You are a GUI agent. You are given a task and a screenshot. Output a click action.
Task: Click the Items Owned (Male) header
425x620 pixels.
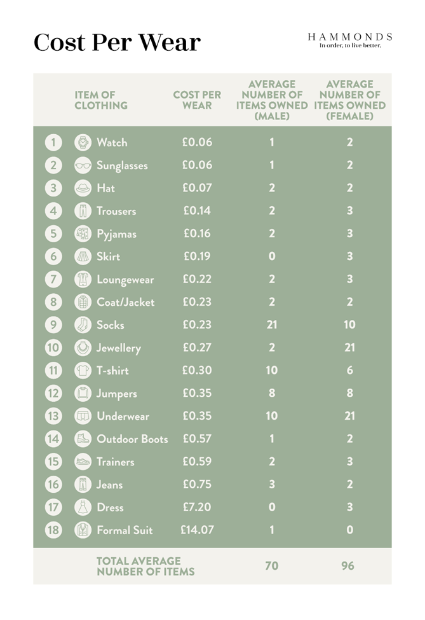(272, 100)
